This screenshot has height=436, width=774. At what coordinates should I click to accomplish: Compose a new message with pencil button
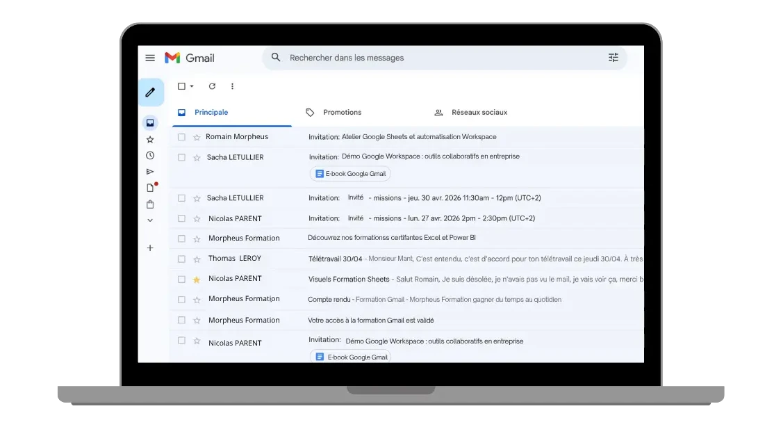pyautogui.click(x=151, y=92)
